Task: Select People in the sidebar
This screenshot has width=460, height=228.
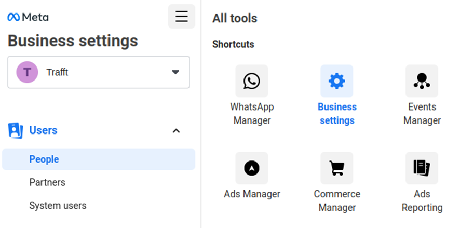Action: (44, 159)
